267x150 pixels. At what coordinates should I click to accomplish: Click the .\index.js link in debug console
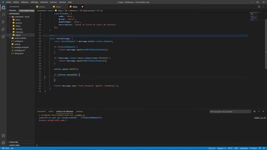coord(80,115)
